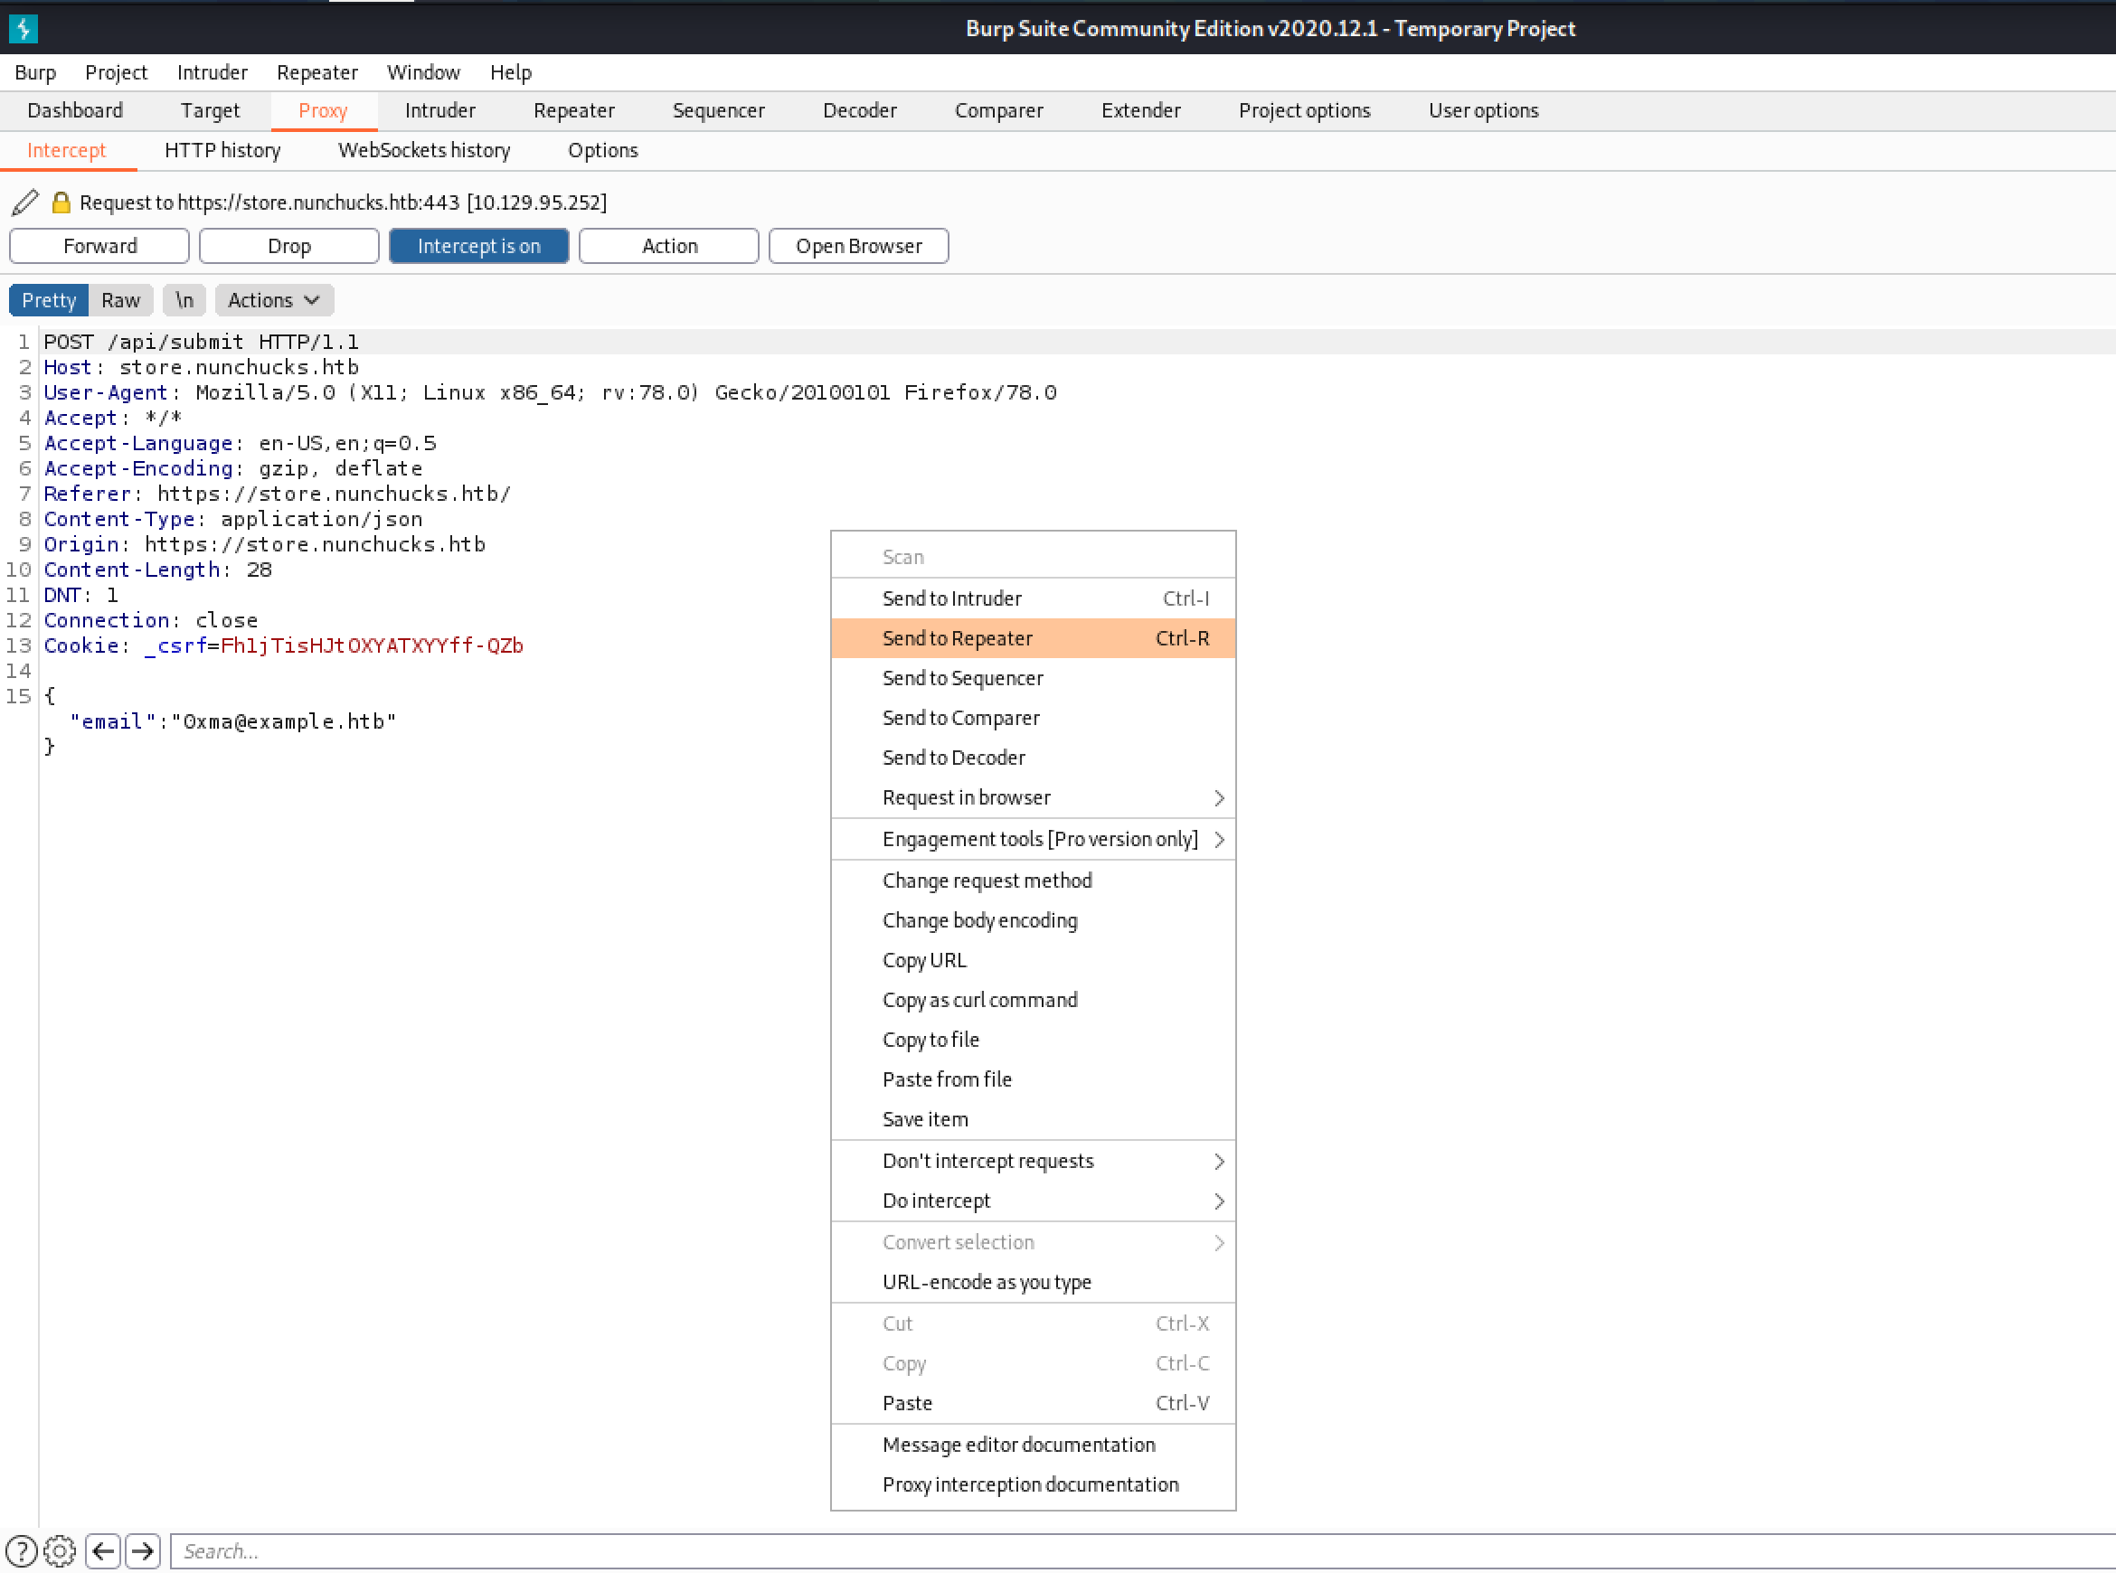Switch to the Project options tab

point(1305,110)
